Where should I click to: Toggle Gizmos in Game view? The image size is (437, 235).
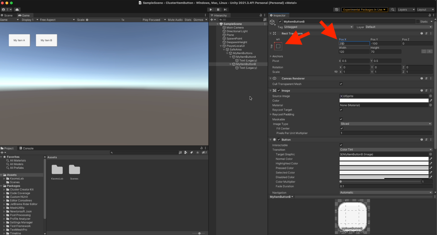point(198,20)
